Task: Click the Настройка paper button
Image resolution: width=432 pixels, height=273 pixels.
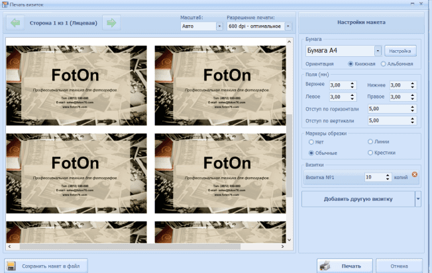Action: click(400, 51)
